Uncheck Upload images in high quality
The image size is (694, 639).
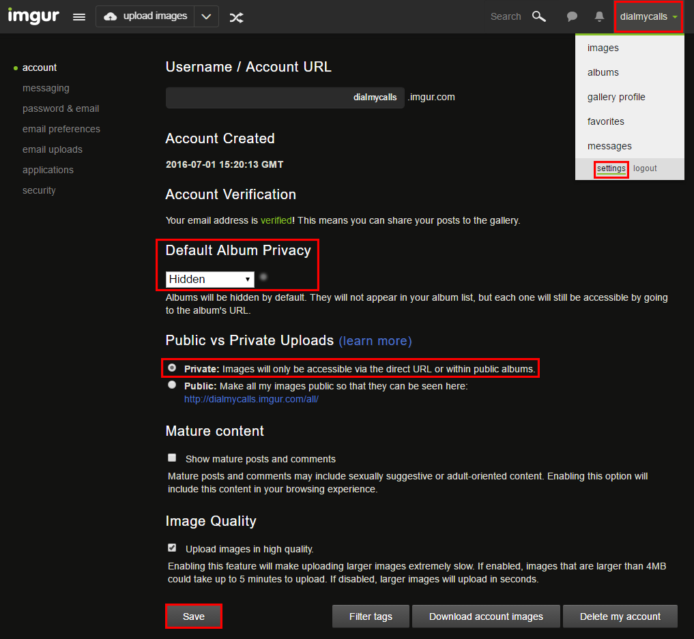172,548
